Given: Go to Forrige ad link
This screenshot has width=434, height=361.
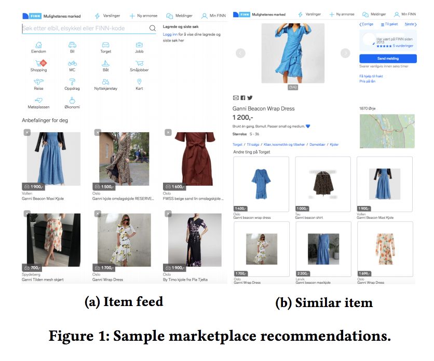Looking at the screenshot, I should point(366,24).
